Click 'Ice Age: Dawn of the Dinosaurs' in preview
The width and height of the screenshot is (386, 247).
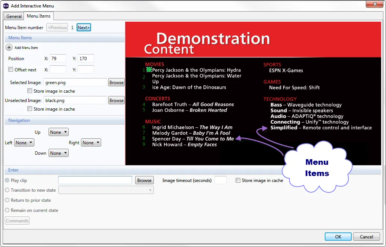tap(189, 87)
